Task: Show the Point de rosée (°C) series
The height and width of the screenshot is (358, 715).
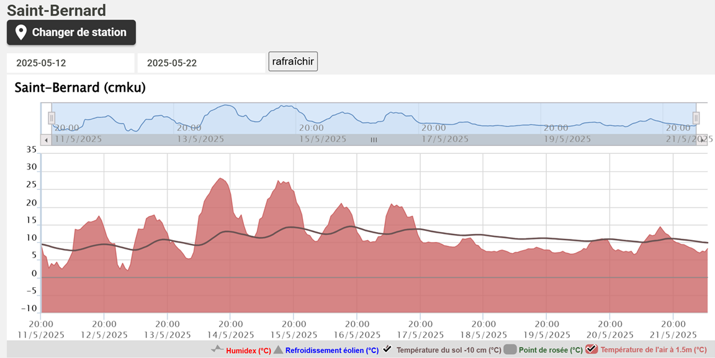Action: pyautogui.click(x=551, y=350)
